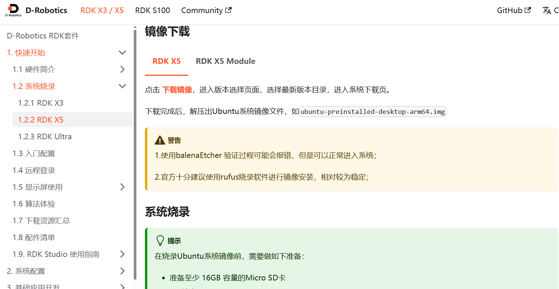
Task: Select the RDK X5 content tab
Action: coord(167,61)
